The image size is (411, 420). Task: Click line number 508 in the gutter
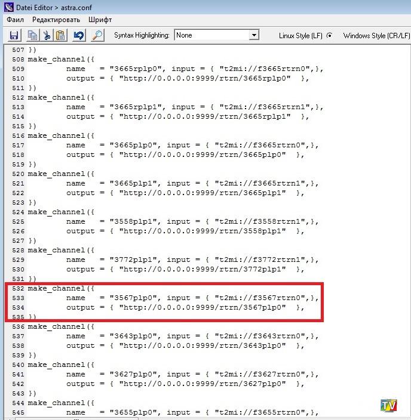(18, 59)
